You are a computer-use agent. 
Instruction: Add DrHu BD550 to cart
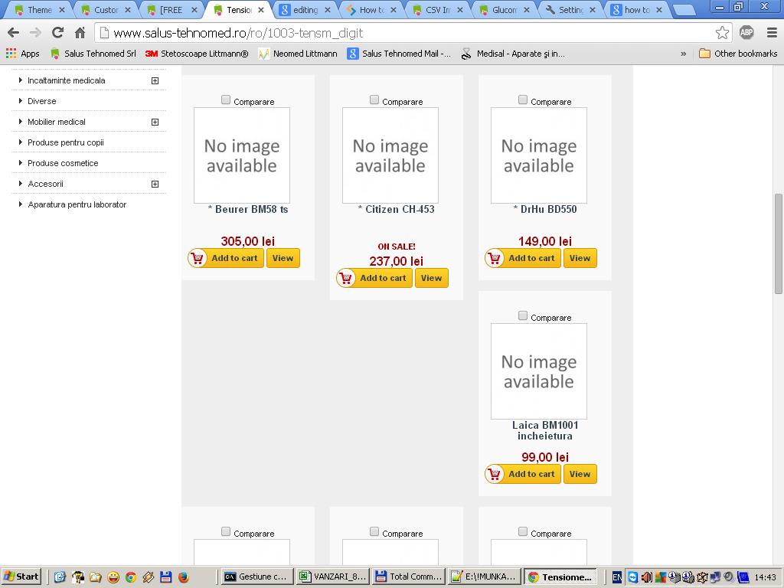point(523,258)
